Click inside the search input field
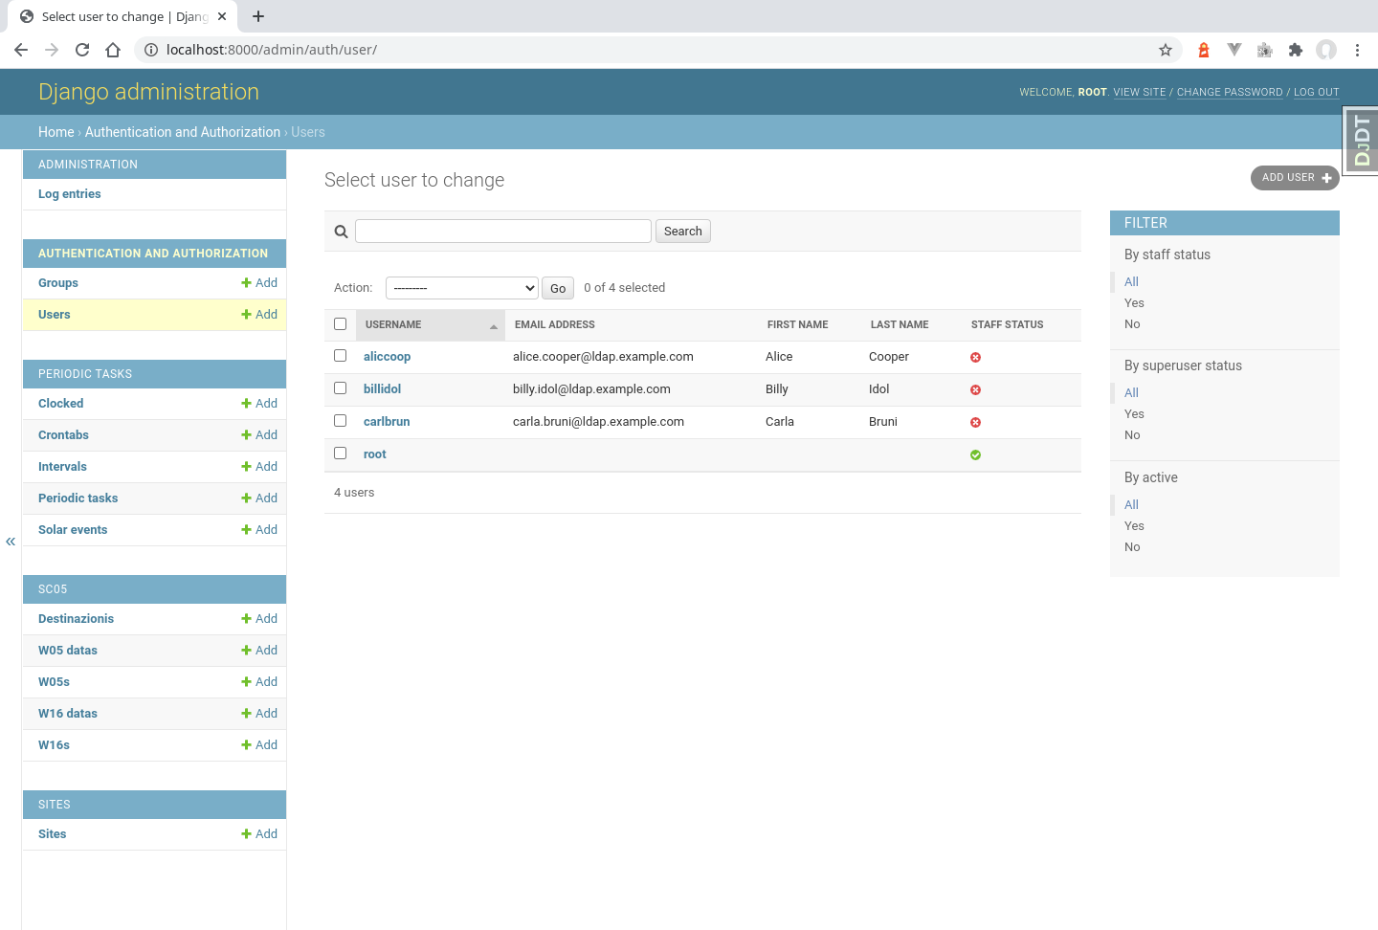Screen dimensions: 1378x930 tap(502, 231)
